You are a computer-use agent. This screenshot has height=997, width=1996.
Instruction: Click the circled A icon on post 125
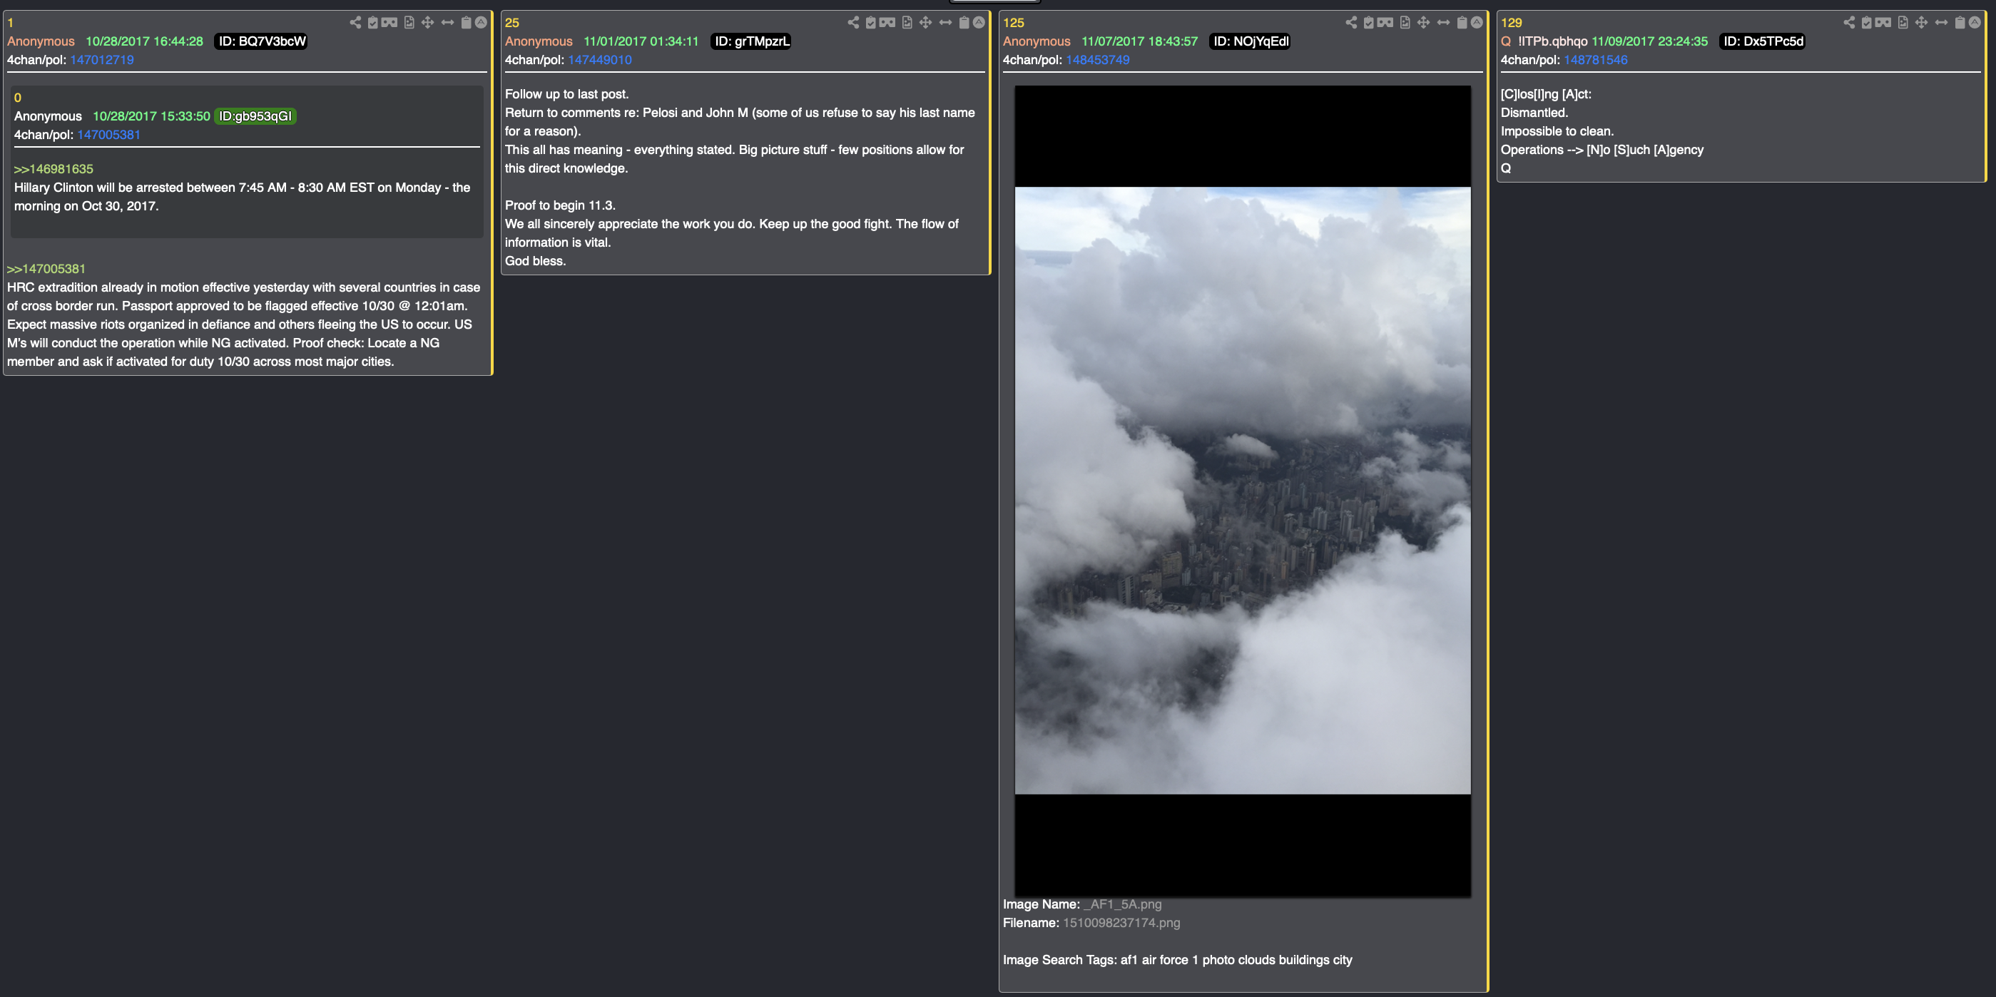(1477, 23)
